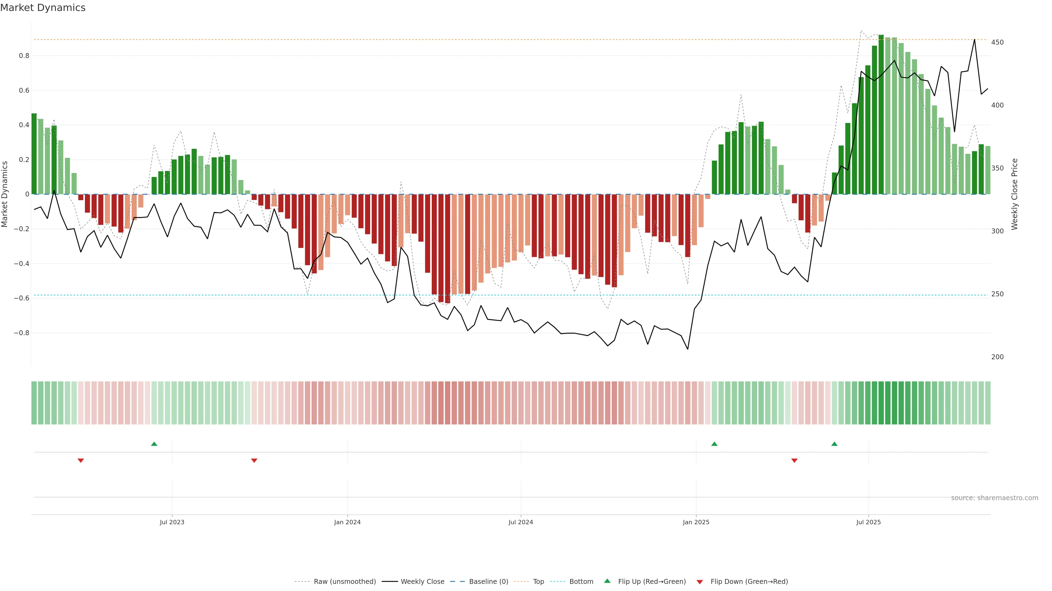Click the green Flip Up legend triangle
1052x591 pixels.
click(607, 581)
